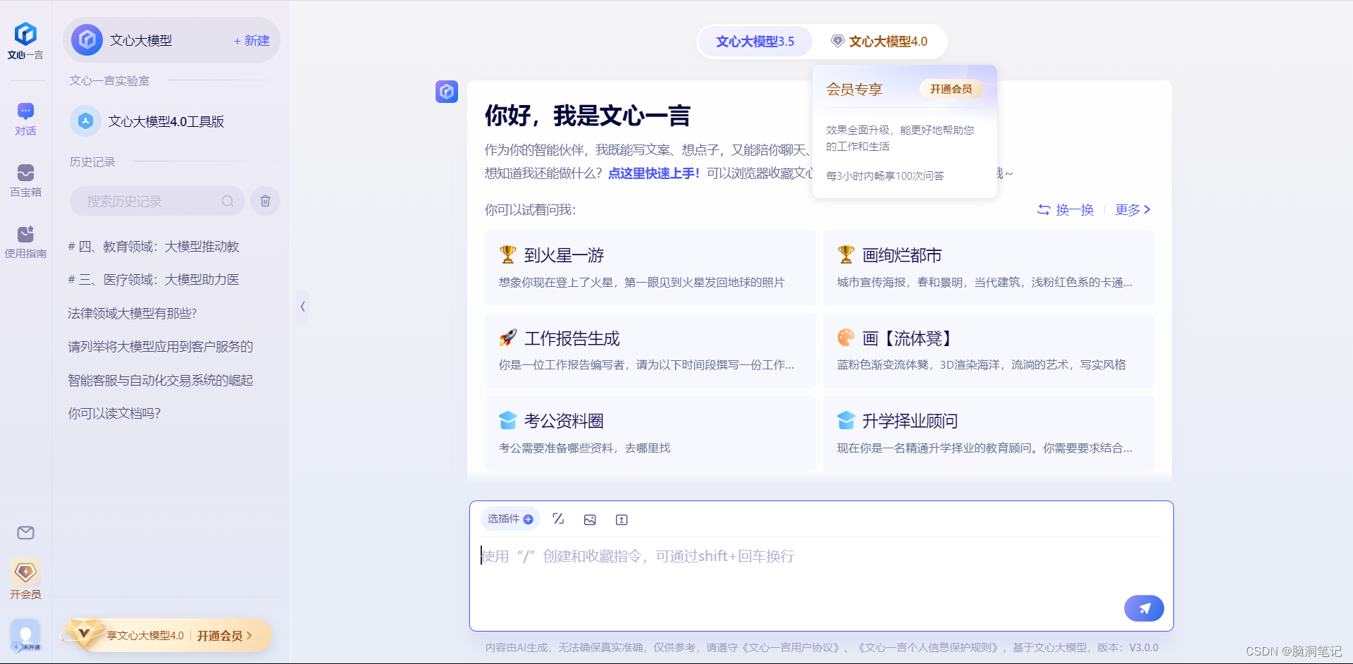
Task: Click the 文心一言 logo in sidebar
Action: click(25, 41)
